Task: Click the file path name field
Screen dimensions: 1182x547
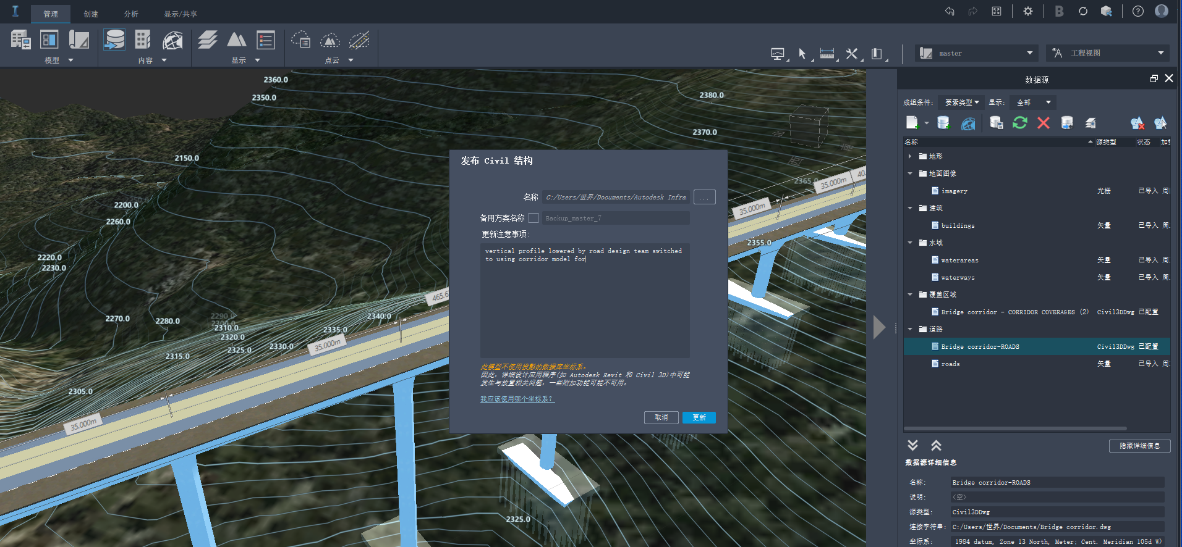Action: 616,197
